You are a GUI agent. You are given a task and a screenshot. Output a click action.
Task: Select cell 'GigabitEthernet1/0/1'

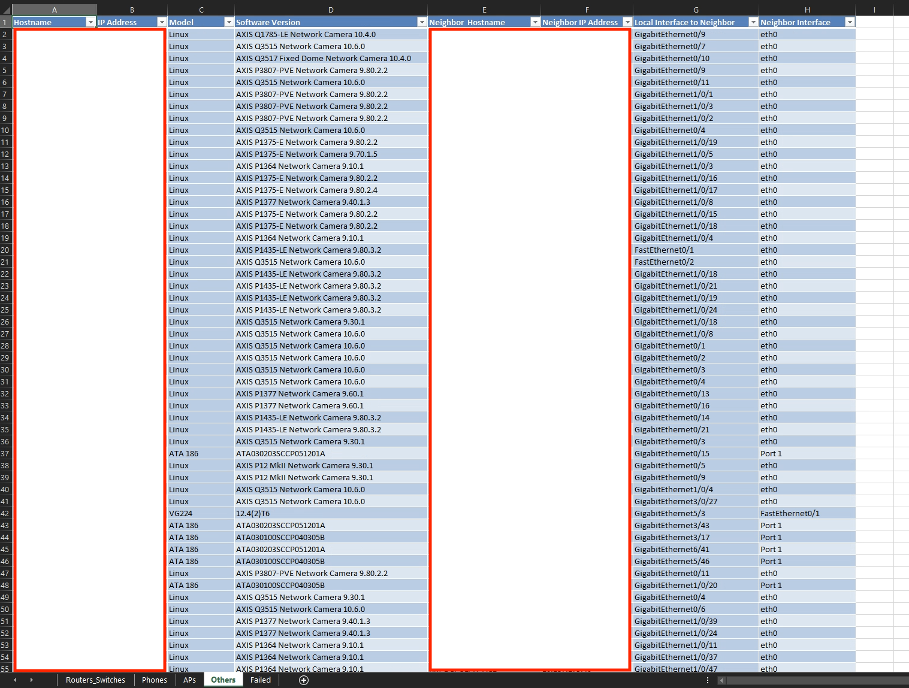[x=696, y=94]
